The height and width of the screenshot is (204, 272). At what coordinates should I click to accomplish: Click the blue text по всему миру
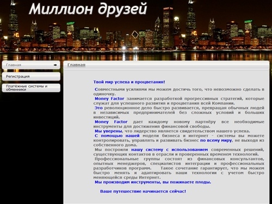[x=216, y=140]
